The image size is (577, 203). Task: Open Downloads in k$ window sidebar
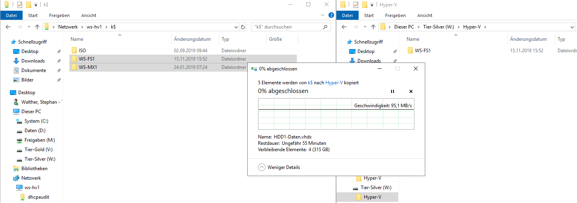point(33,61)
